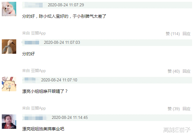Click the '来自 豆瓣App' label under the second comment
Image resolution: width=193 pixels, height=136 pixels.
click(34, 71)
